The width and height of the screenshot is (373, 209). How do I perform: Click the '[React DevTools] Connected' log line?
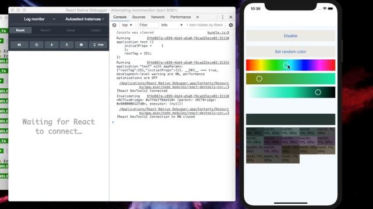pos(142,91)
